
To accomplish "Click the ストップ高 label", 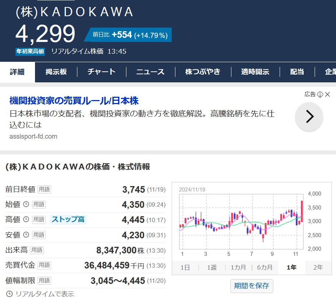I will 68,220.
